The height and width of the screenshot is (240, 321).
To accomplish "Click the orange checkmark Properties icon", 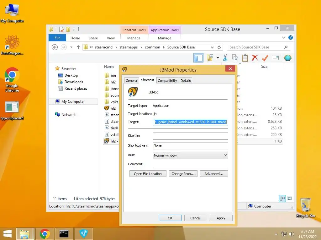I will [265, 58].
